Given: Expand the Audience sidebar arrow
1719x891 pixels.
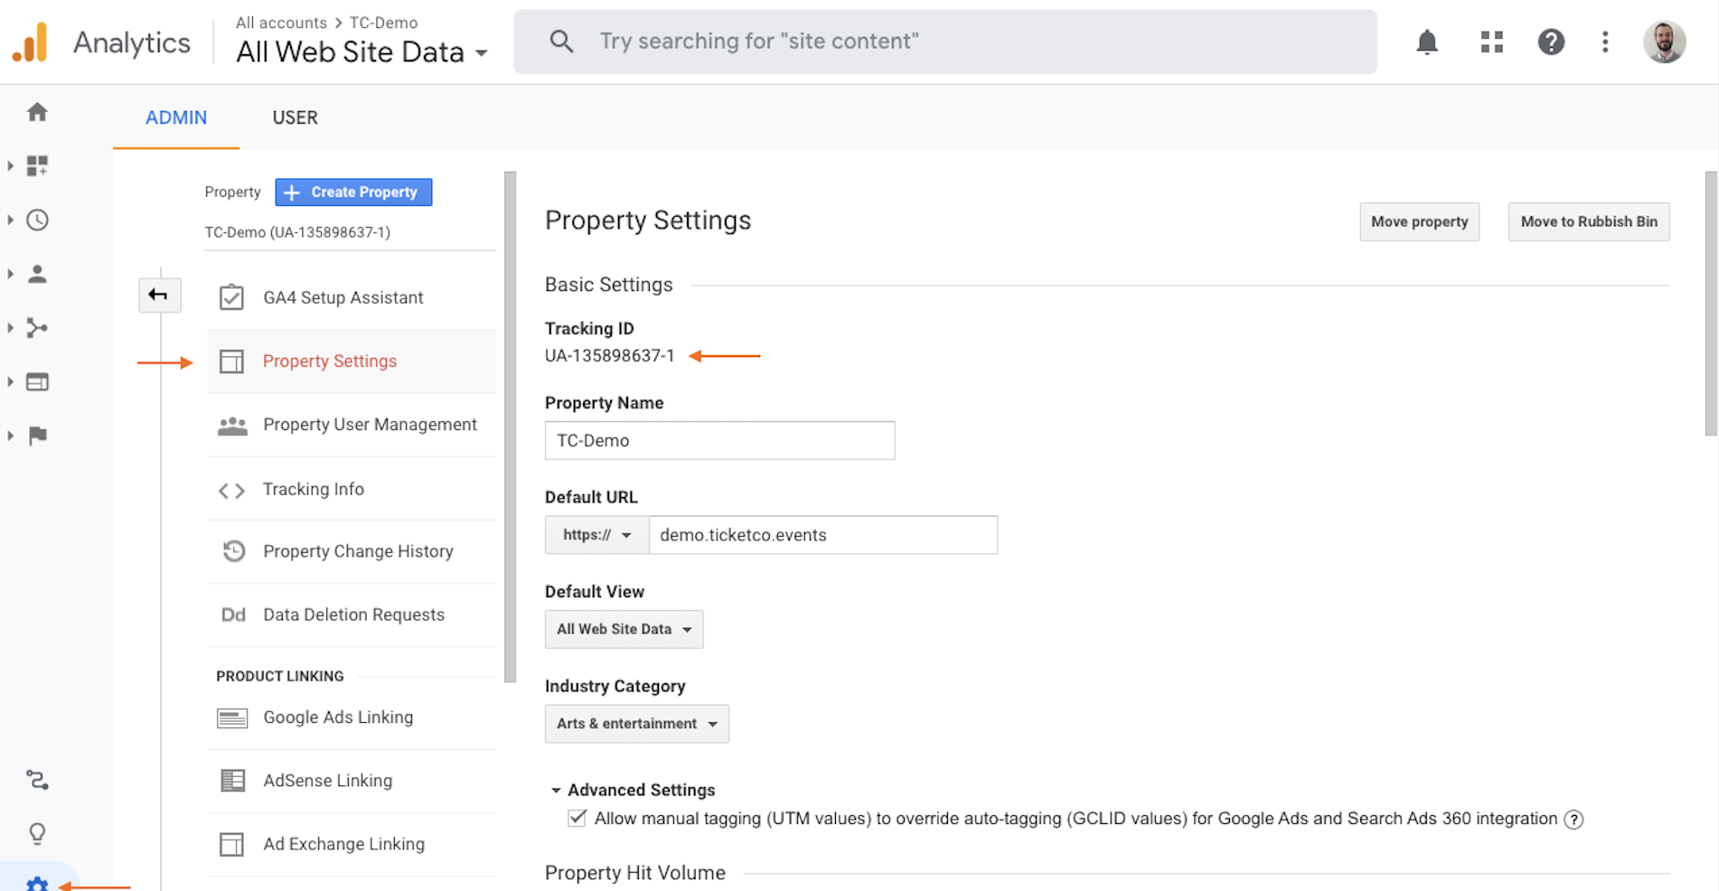Looking at the screenshot, I should (10, 274).
